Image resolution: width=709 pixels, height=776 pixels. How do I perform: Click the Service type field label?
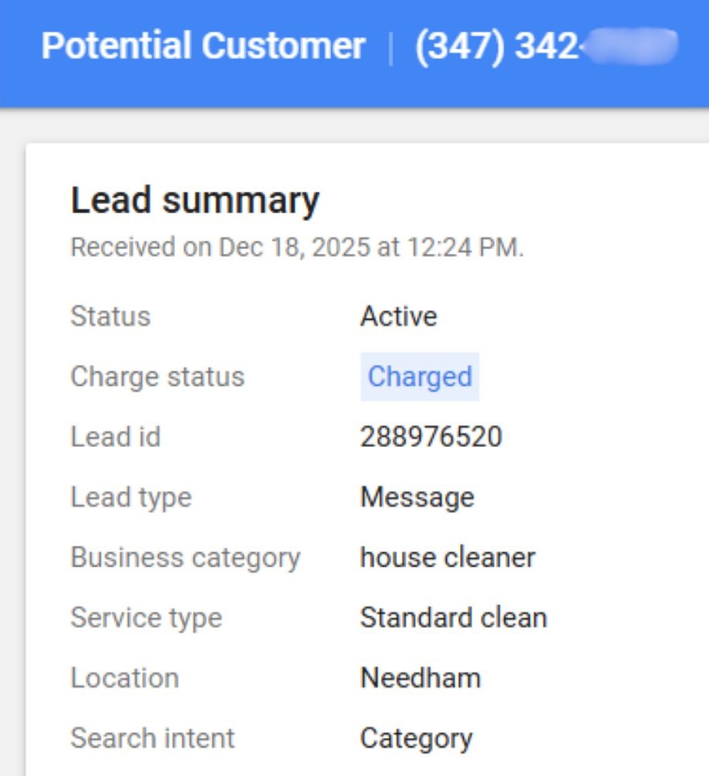147,618
